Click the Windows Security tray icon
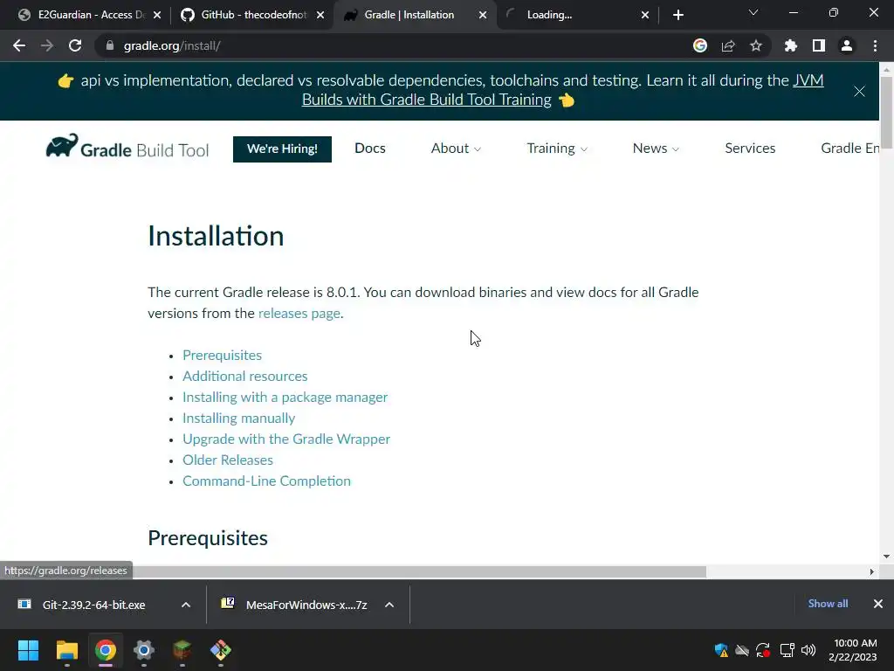The width and height of the screenshot is (894, 671). point(721,650)
